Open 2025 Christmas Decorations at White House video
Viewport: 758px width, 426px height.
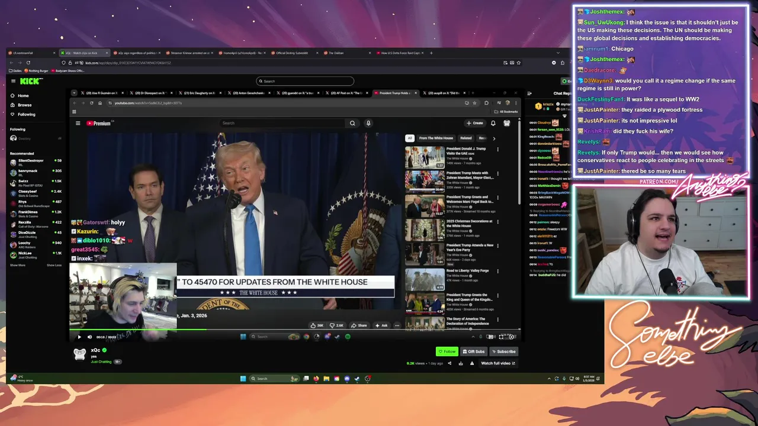coord(424,230)
